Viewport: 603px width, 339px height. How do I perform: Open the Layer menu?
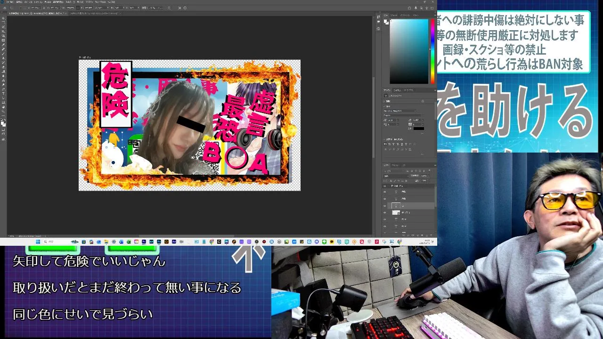(x=38, y=2)
